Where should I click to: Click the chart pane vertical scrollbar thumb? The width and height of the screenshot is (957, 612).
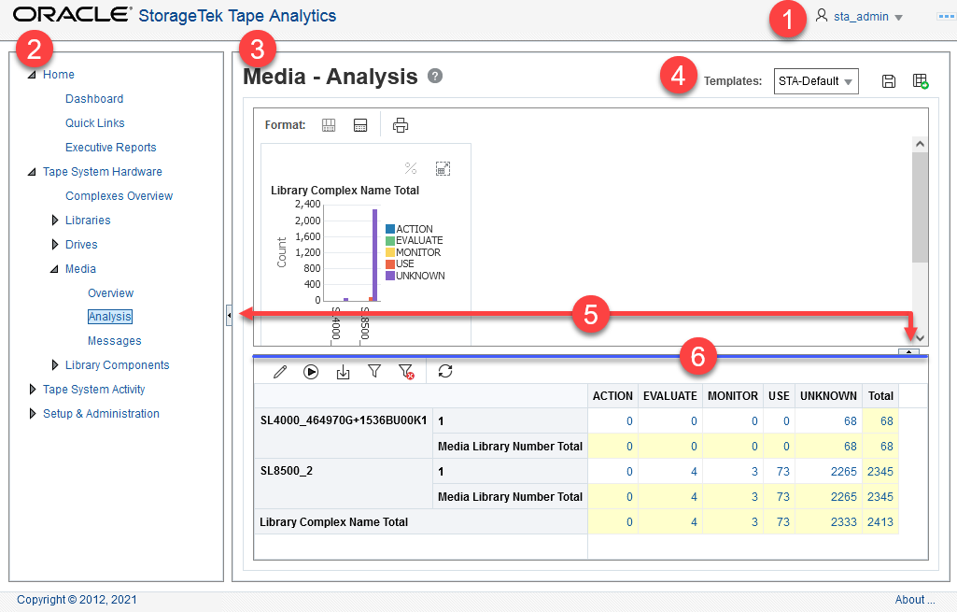click(x=920, y=207)
